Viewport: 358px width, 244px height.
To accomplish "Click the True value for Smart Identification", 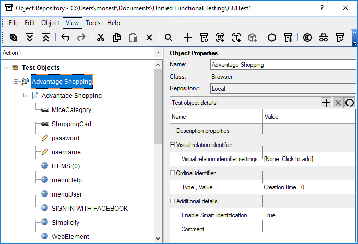I will click(270, 215).
